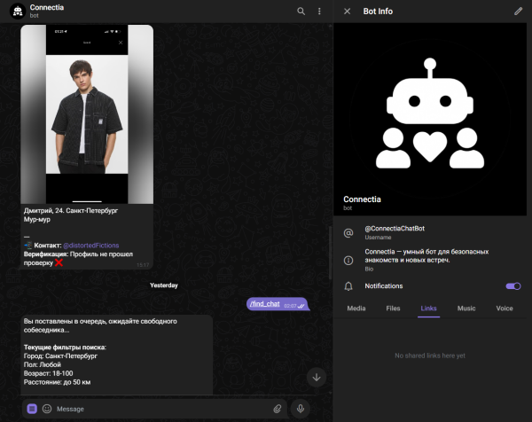Open the @distortedFictions contact link
The height and width of the screenshot is (422, 532).
pos(91,246)
